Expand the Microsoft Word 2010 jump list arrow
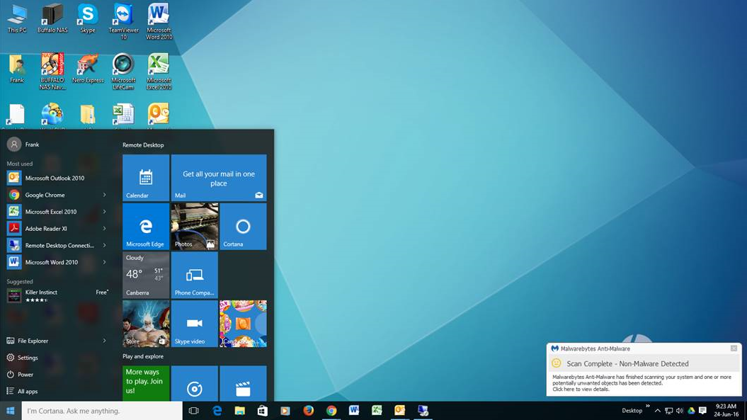Viewport: 747px width, 420px height. pyautogui.click(x=104, y=262)
